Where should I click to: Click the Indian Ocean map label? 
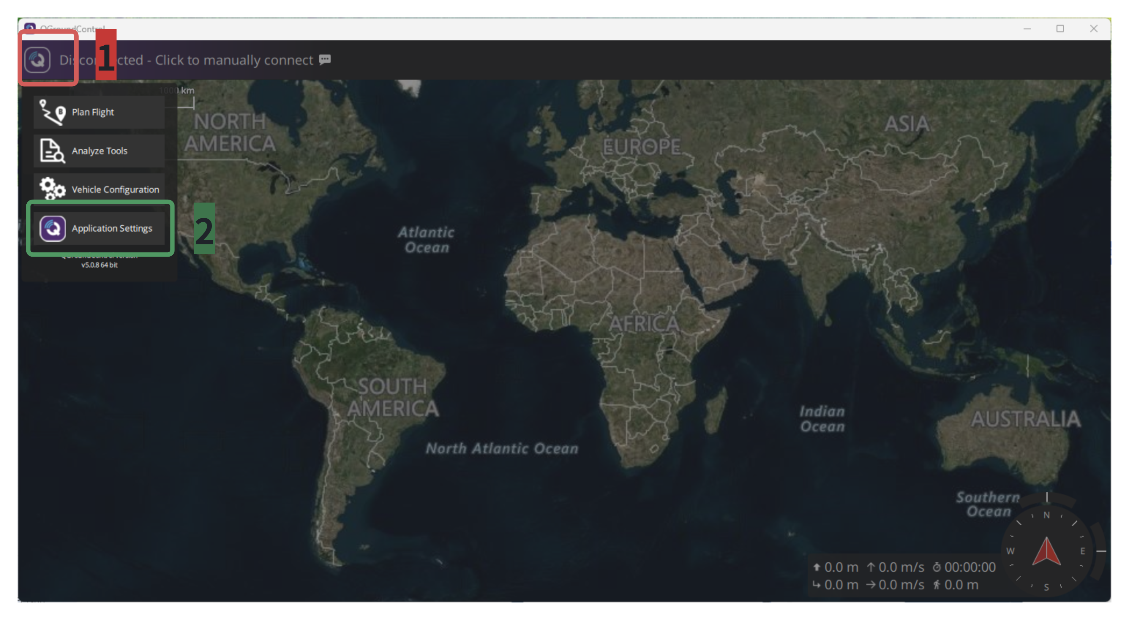coord(822,419)
